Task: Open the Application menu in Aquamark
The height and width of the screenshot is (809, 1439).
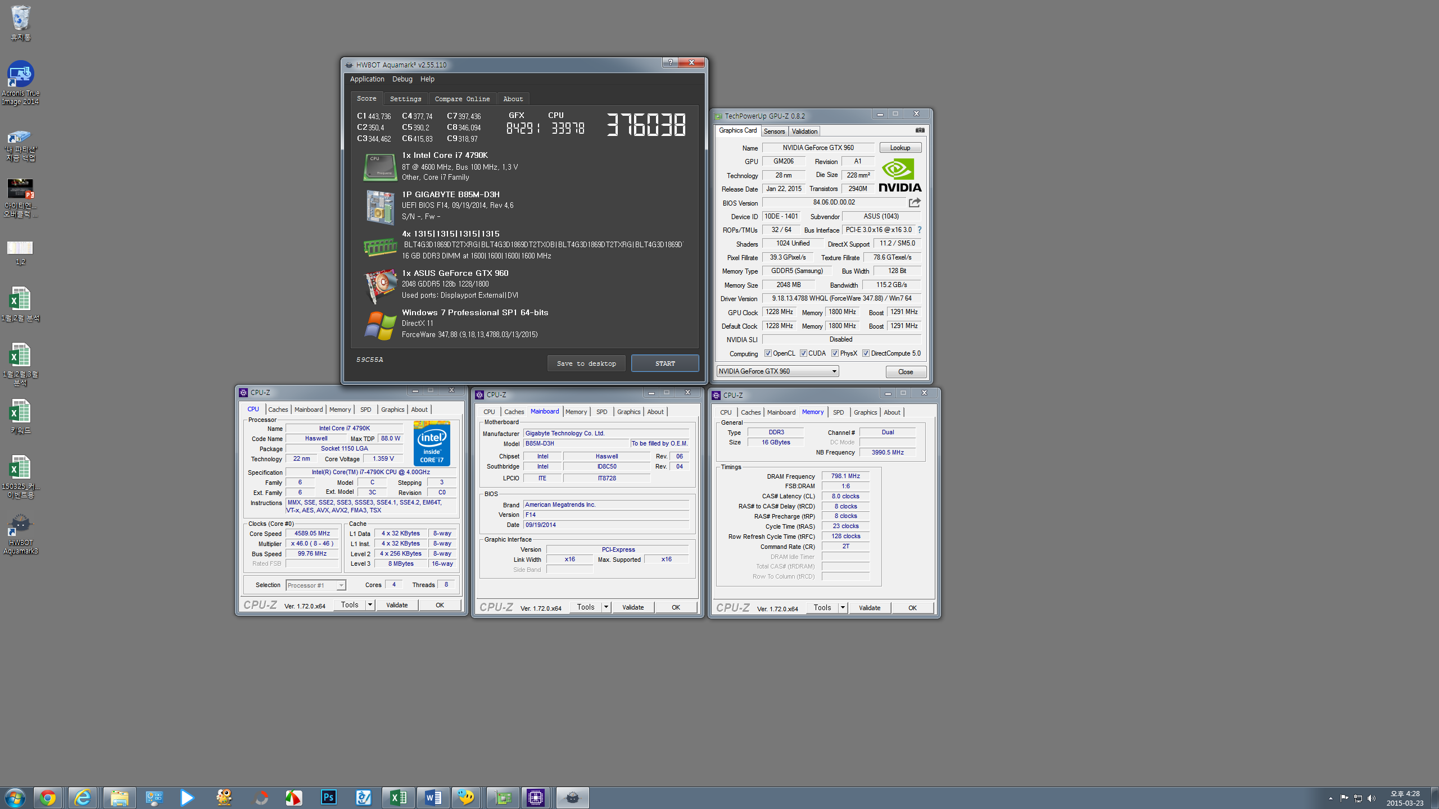Action: (x=367, y=79)
